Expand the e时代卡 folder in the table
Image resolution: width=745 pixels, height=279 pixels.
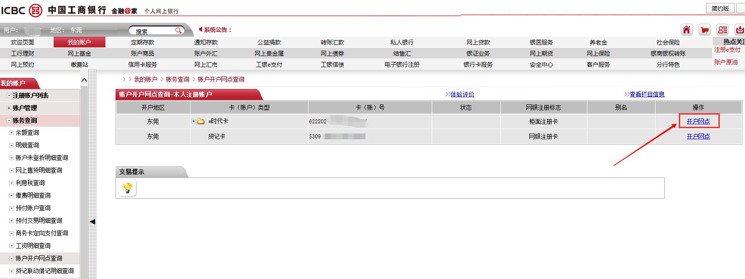tap(193, 121)
